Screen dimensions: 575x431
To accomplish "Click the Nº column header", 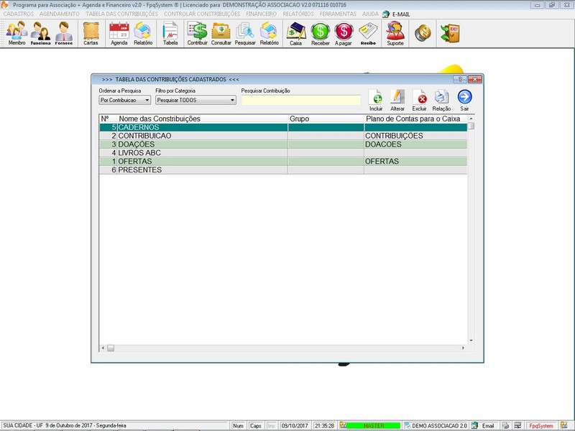I will click(109, 119).
